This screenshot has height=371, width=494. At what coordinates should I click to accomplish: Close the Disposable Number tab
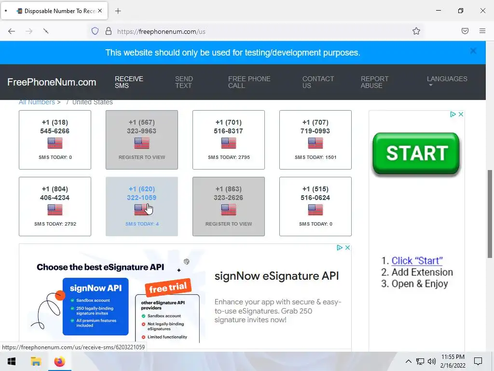click(x=100, y=11)
